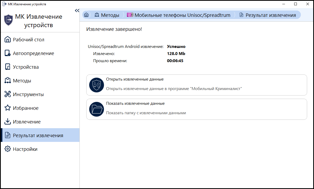The image size is (314, 189).
Task: Click the Автоопределение device icon
Action: pyautogui.click(x=8, y=53)
